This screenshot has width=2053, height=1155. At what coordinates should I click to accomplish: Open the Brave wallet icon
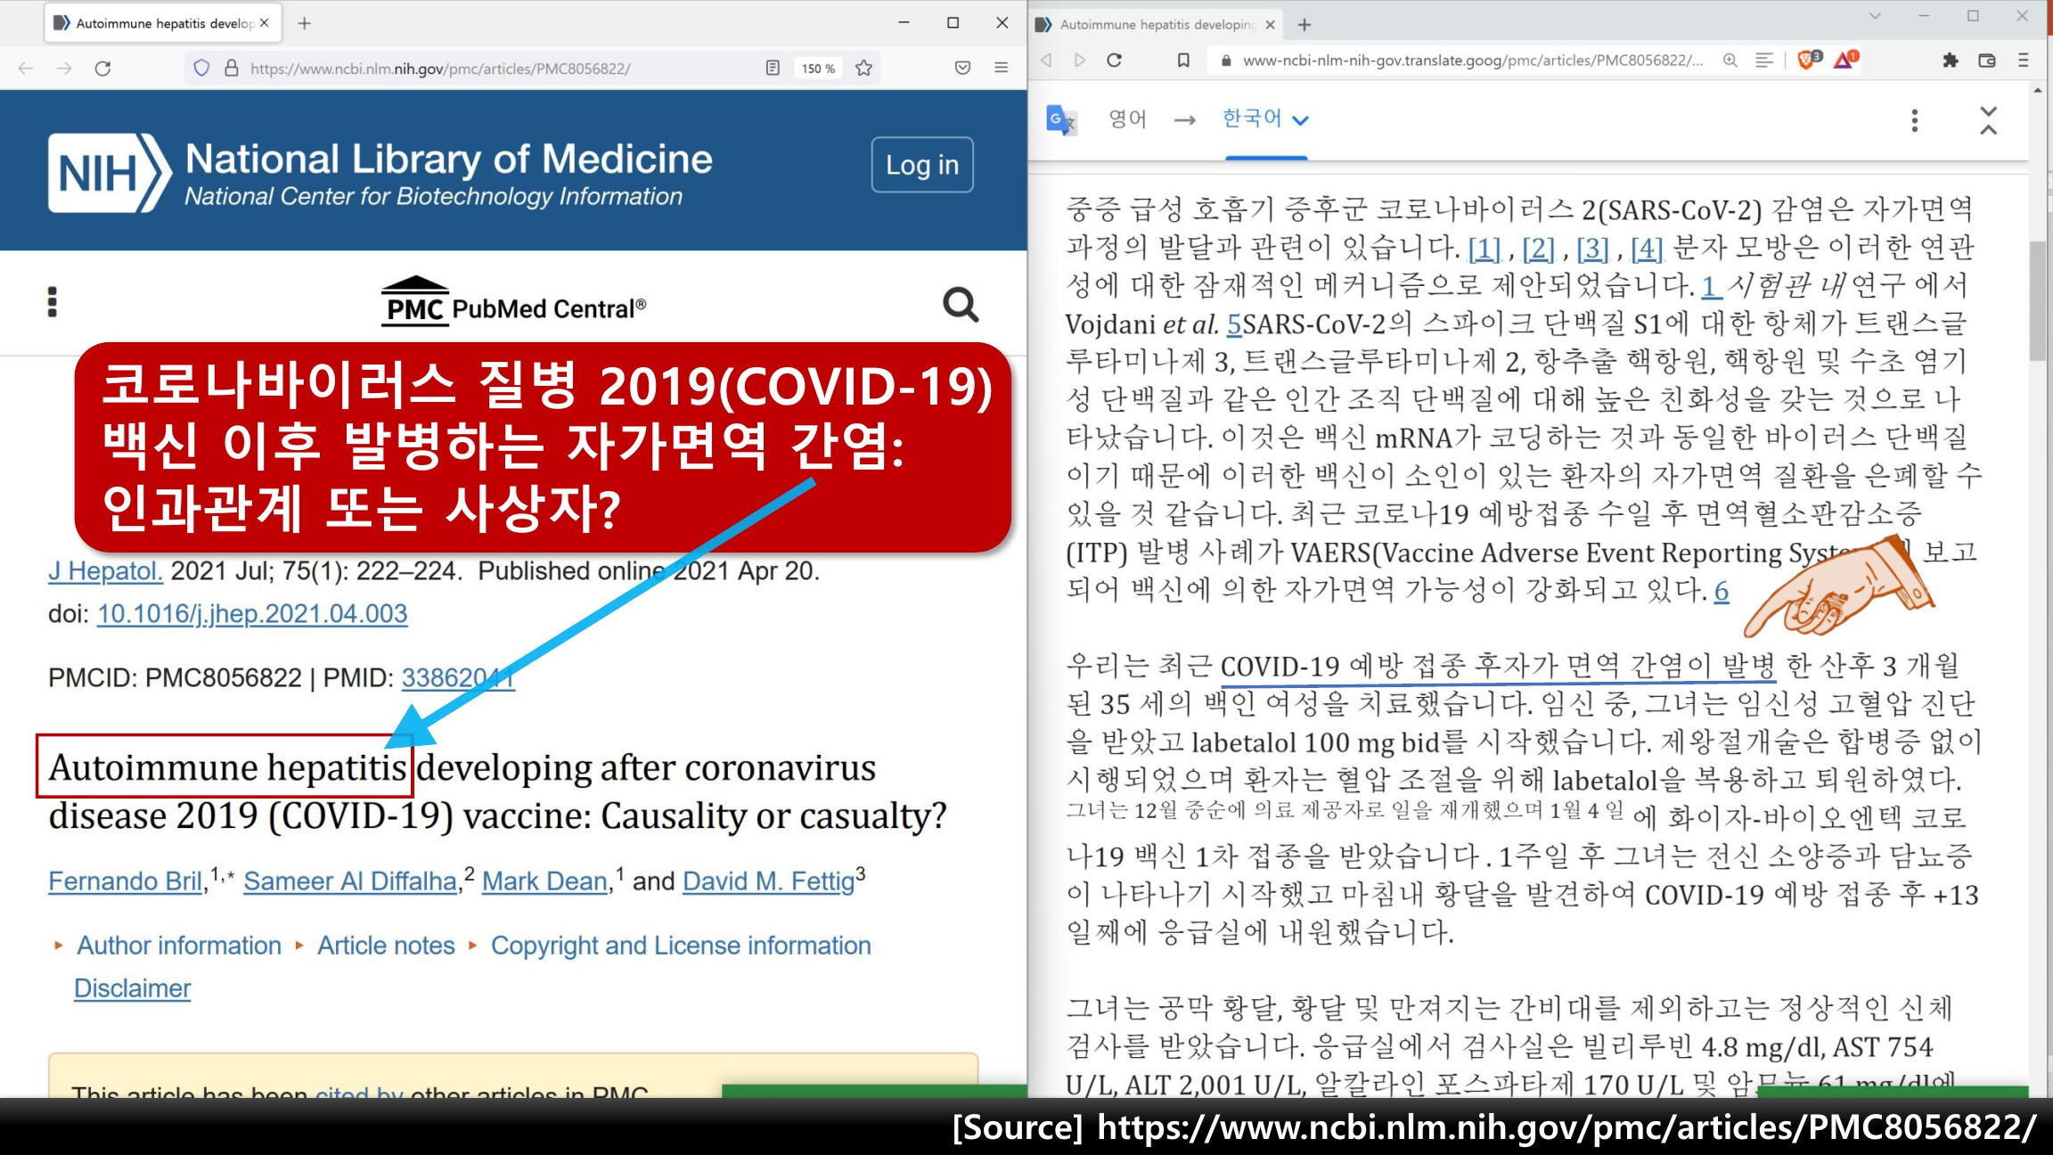click(x=1986, y=60)
